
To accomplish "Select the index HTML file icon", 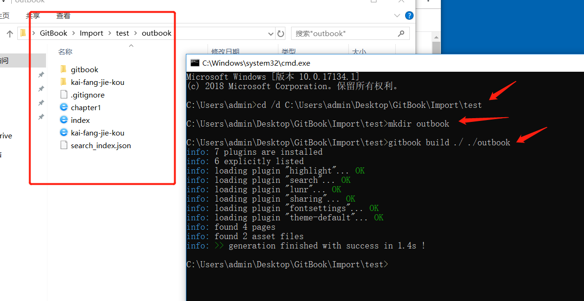I will (64, 120).
